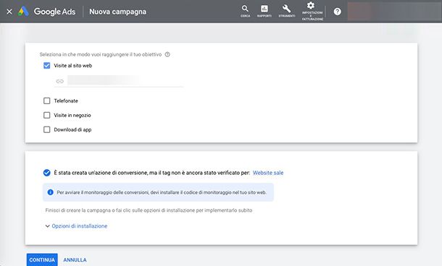Enable the Download di app checkbox
Image resolution: width=442 pixels, height=266 pixels.
click(x=47, y=129)
